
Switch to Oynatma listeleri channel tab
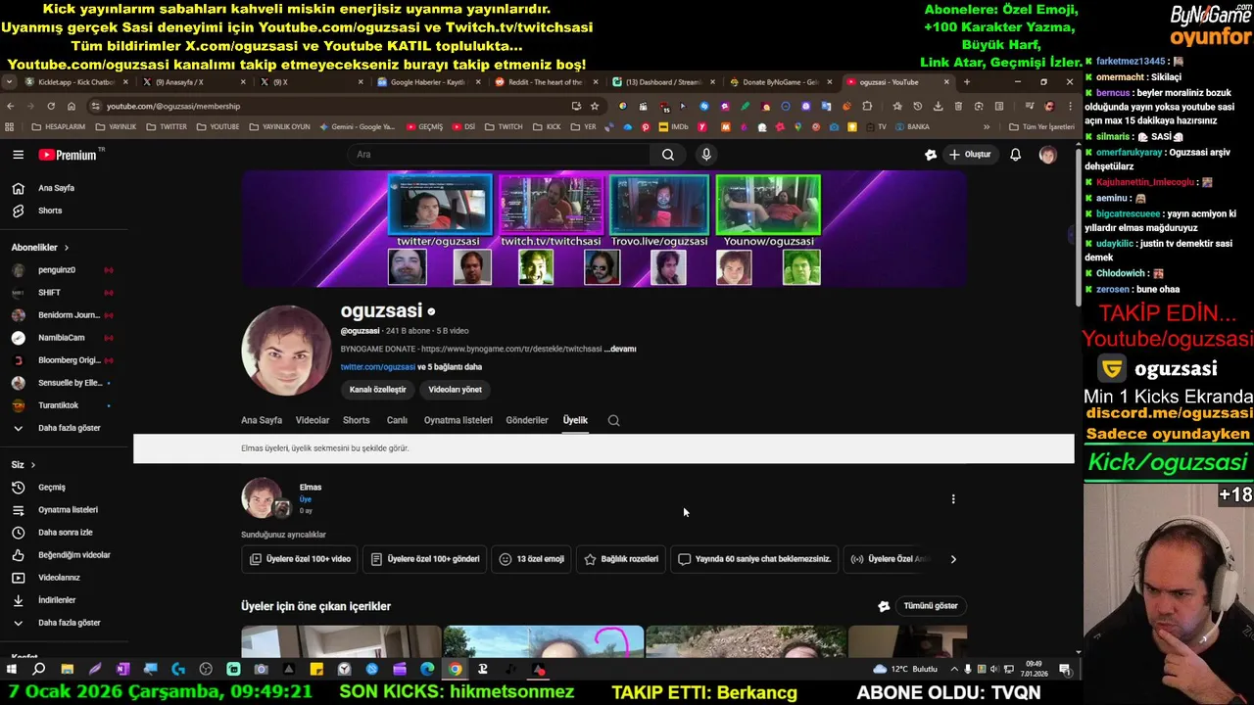point(458,420)
